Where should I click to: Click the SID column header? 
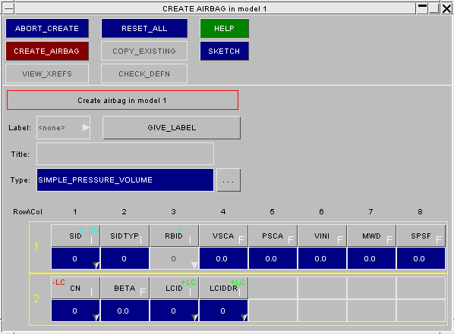click(76, 236)
